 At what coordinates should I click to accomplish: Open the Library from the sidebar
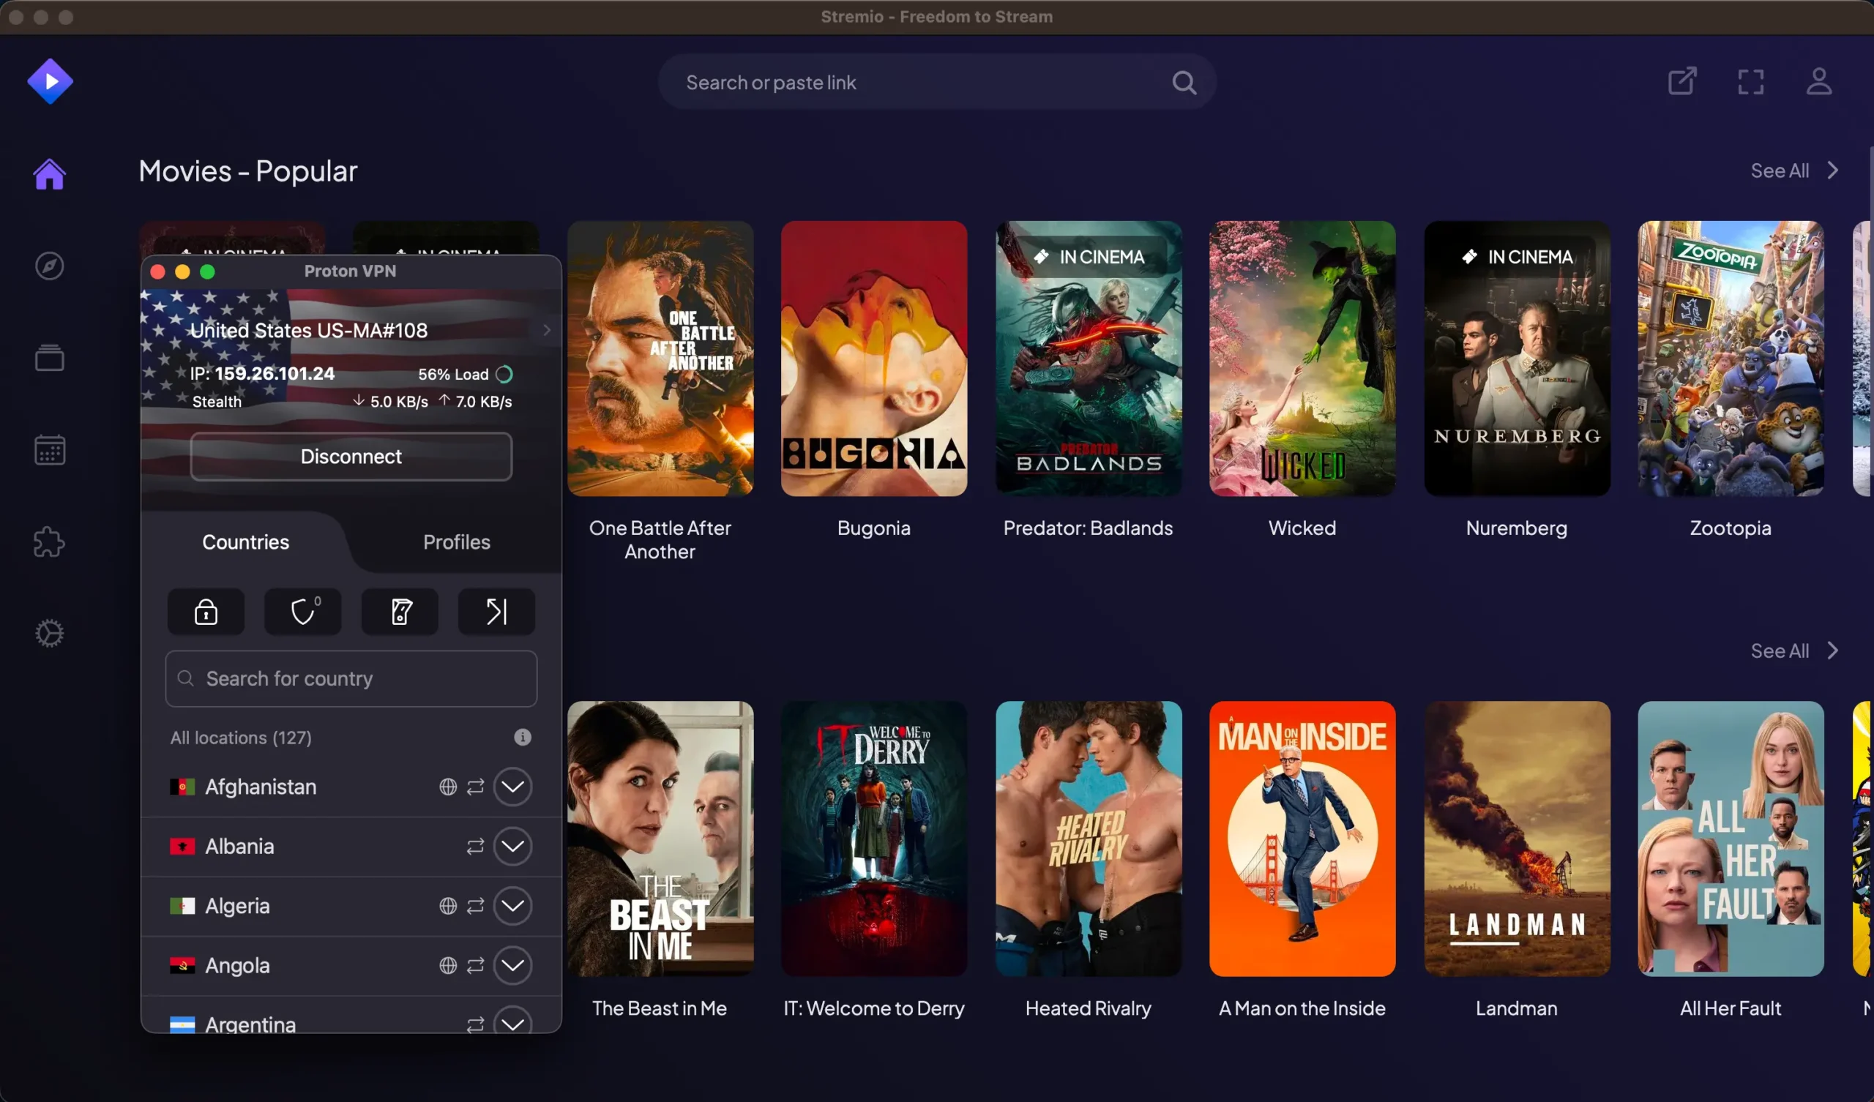49,359
